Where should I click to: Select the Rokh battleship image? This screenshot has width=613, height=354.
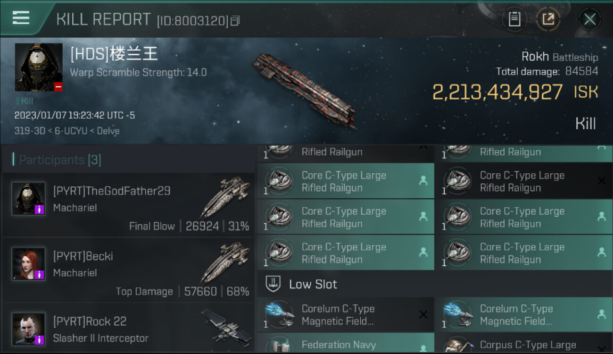tap(304, 90)
